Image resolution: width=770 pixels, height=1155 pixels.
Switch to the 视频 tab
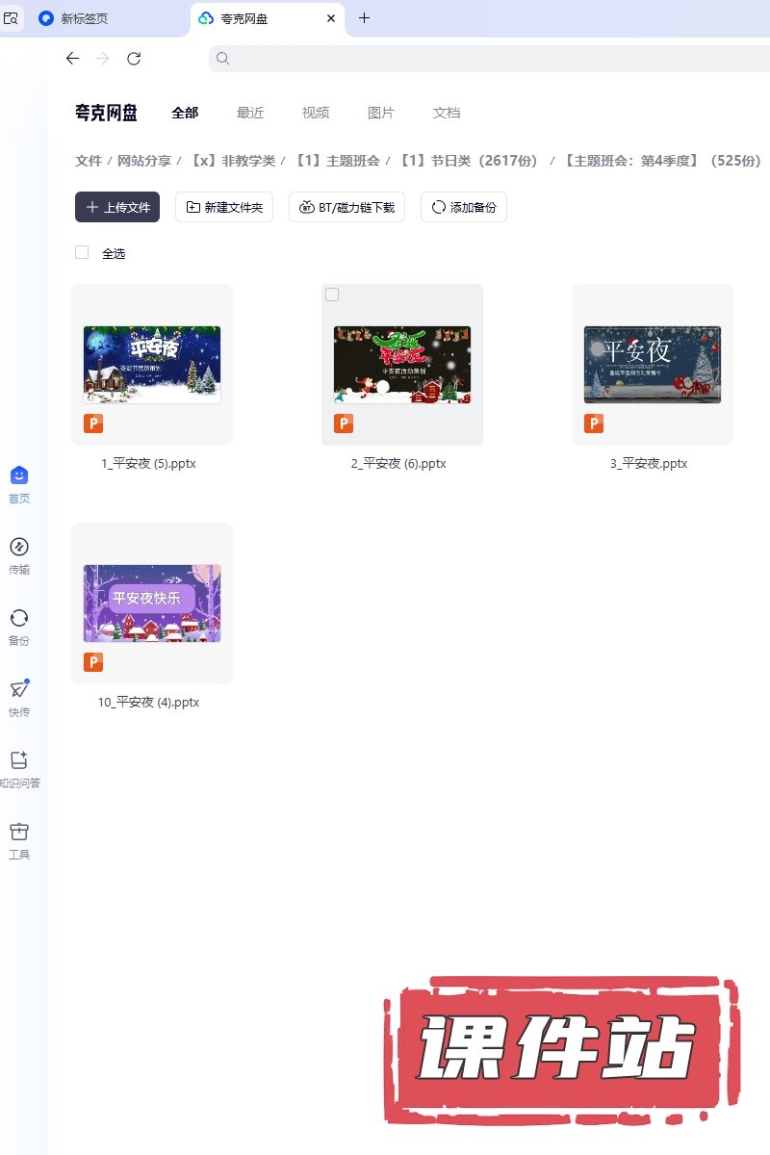click(x=316, y=113)
